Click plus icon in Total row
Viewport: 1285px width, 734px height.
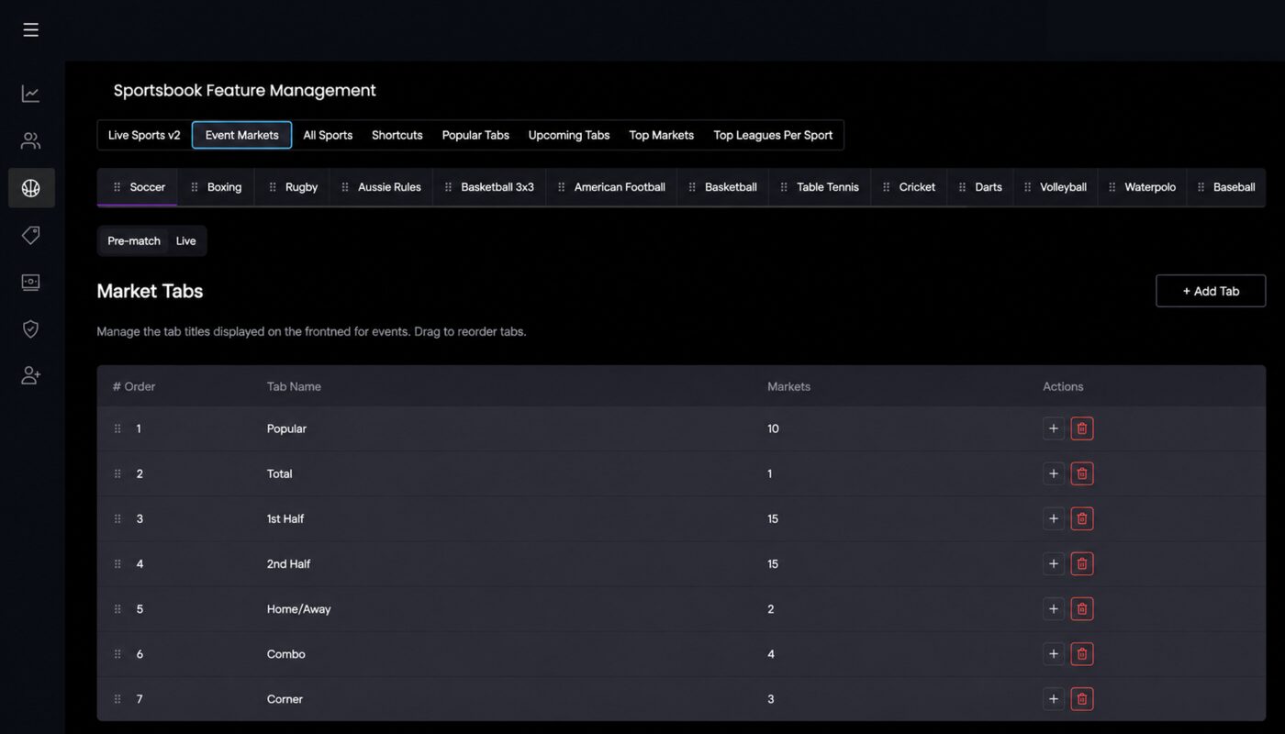pyautogui.click(x=1054, y=473)
